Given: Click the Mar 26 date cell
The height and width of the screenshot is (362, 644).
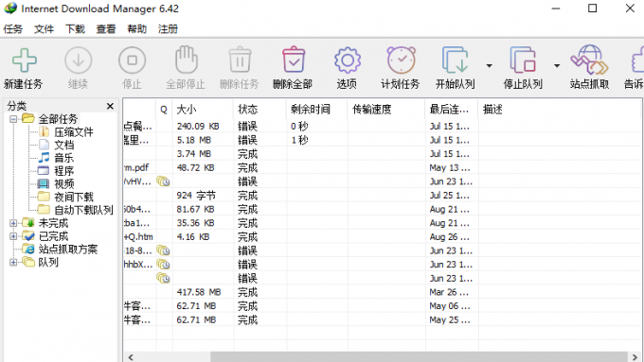Looking at the screenshot, I should (449, 292).
